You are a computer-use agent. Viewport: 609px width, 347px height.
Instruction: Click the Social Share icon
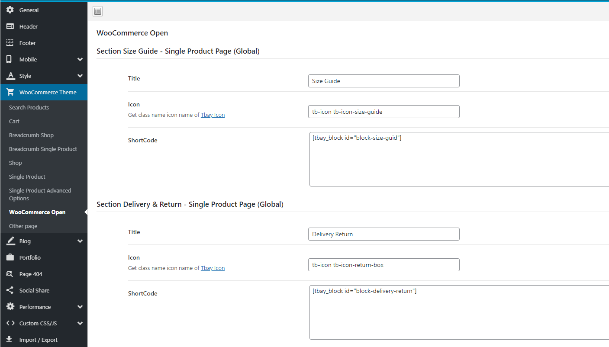(10, 290)
